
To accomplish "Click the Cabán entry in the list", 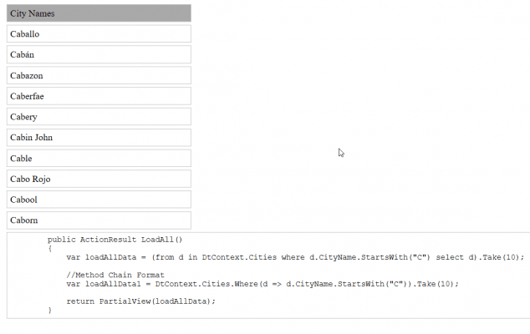I will click(x=99, y=54).
